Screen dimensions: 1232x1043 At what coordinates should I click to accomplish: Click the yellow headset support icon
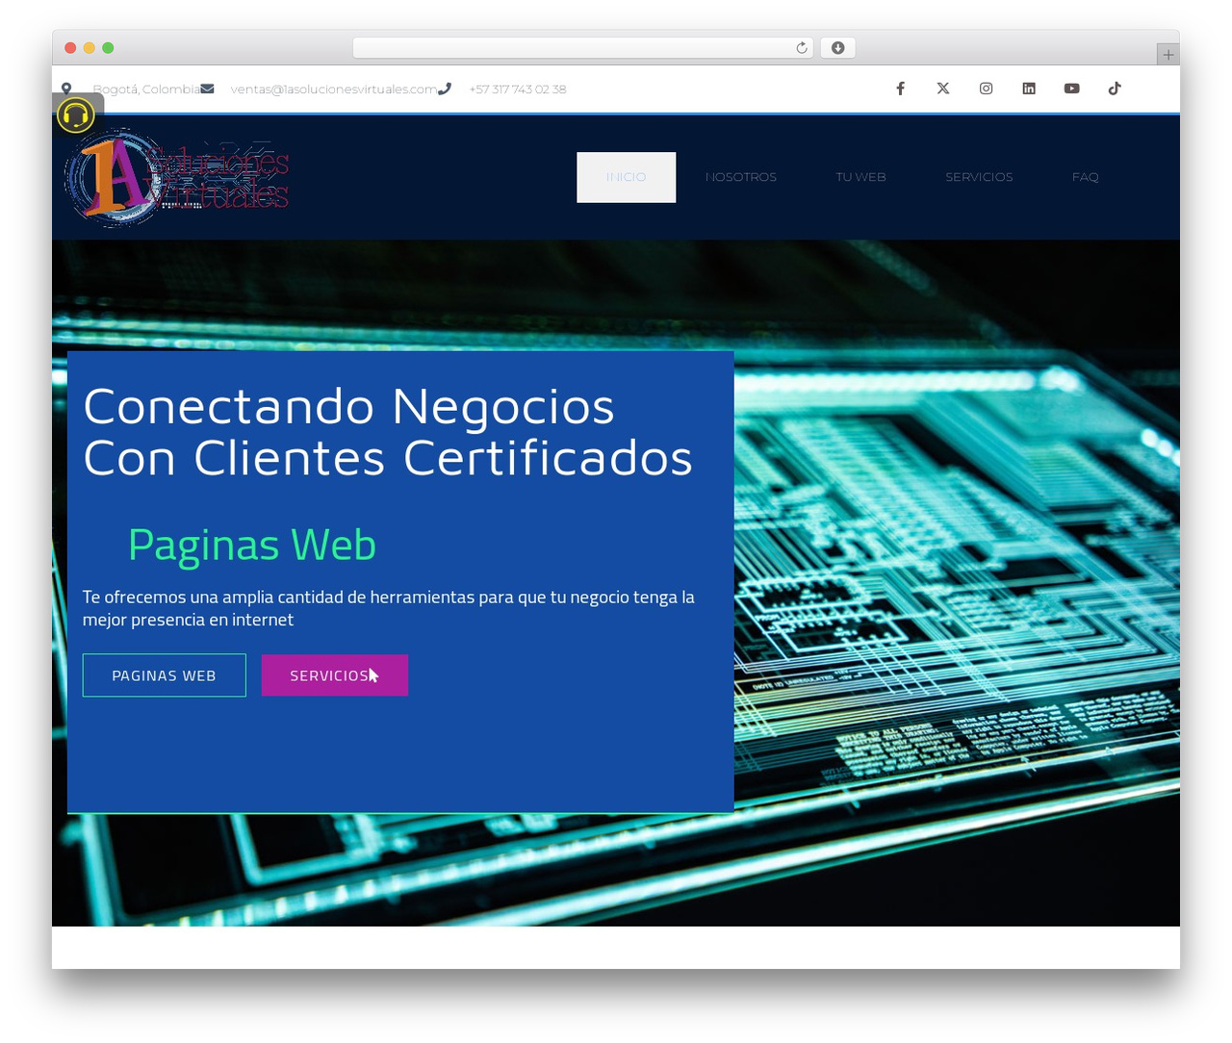coord(75,115)
